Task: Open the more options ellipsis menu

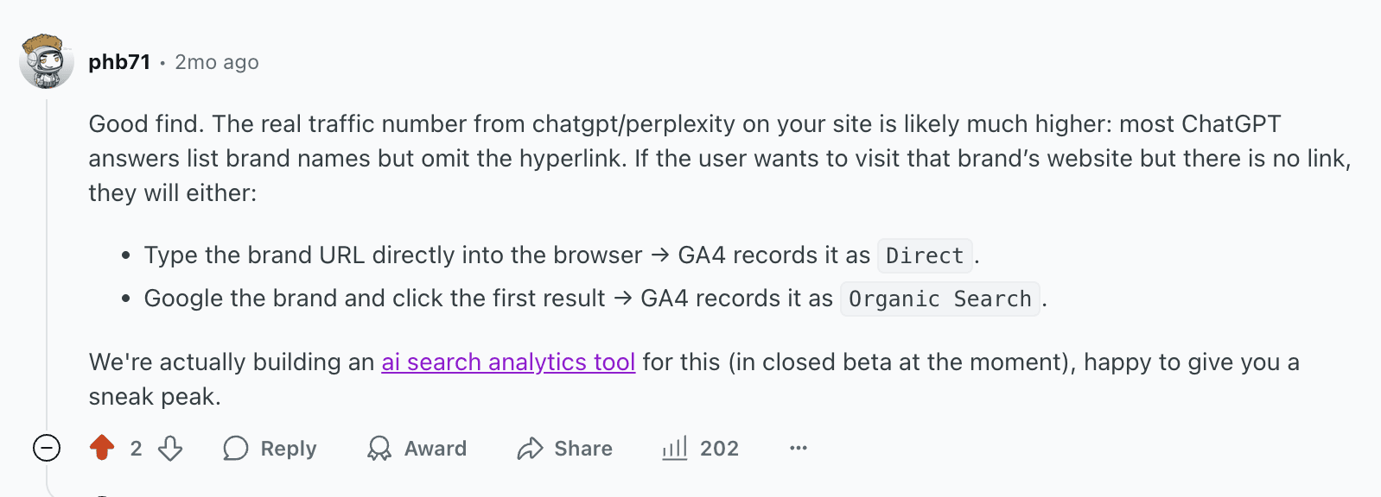Action: 799,448
